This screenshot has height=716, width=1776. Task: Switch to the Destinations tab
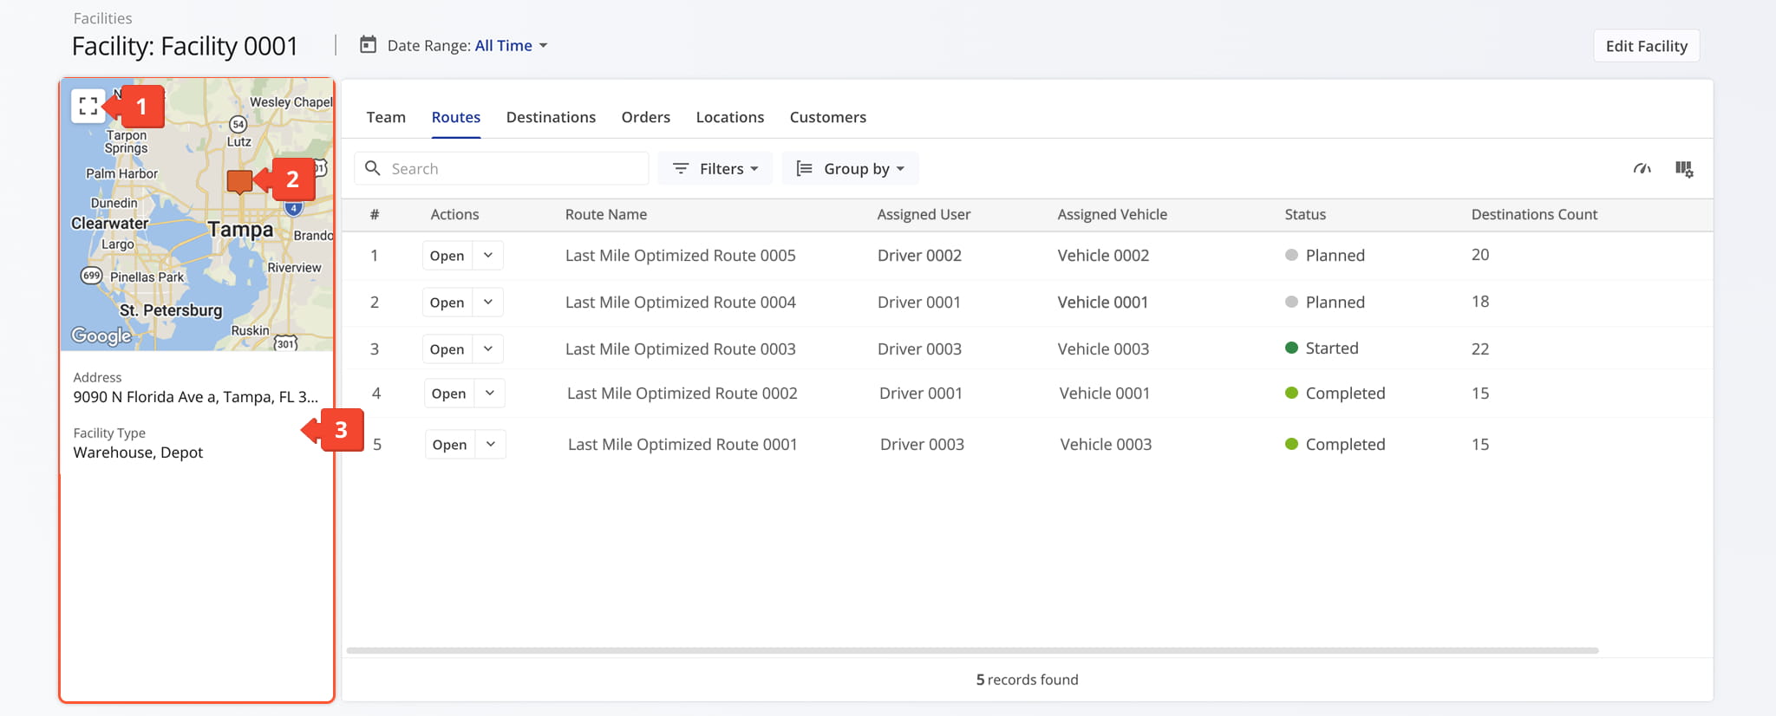click(x=551, y=117)
